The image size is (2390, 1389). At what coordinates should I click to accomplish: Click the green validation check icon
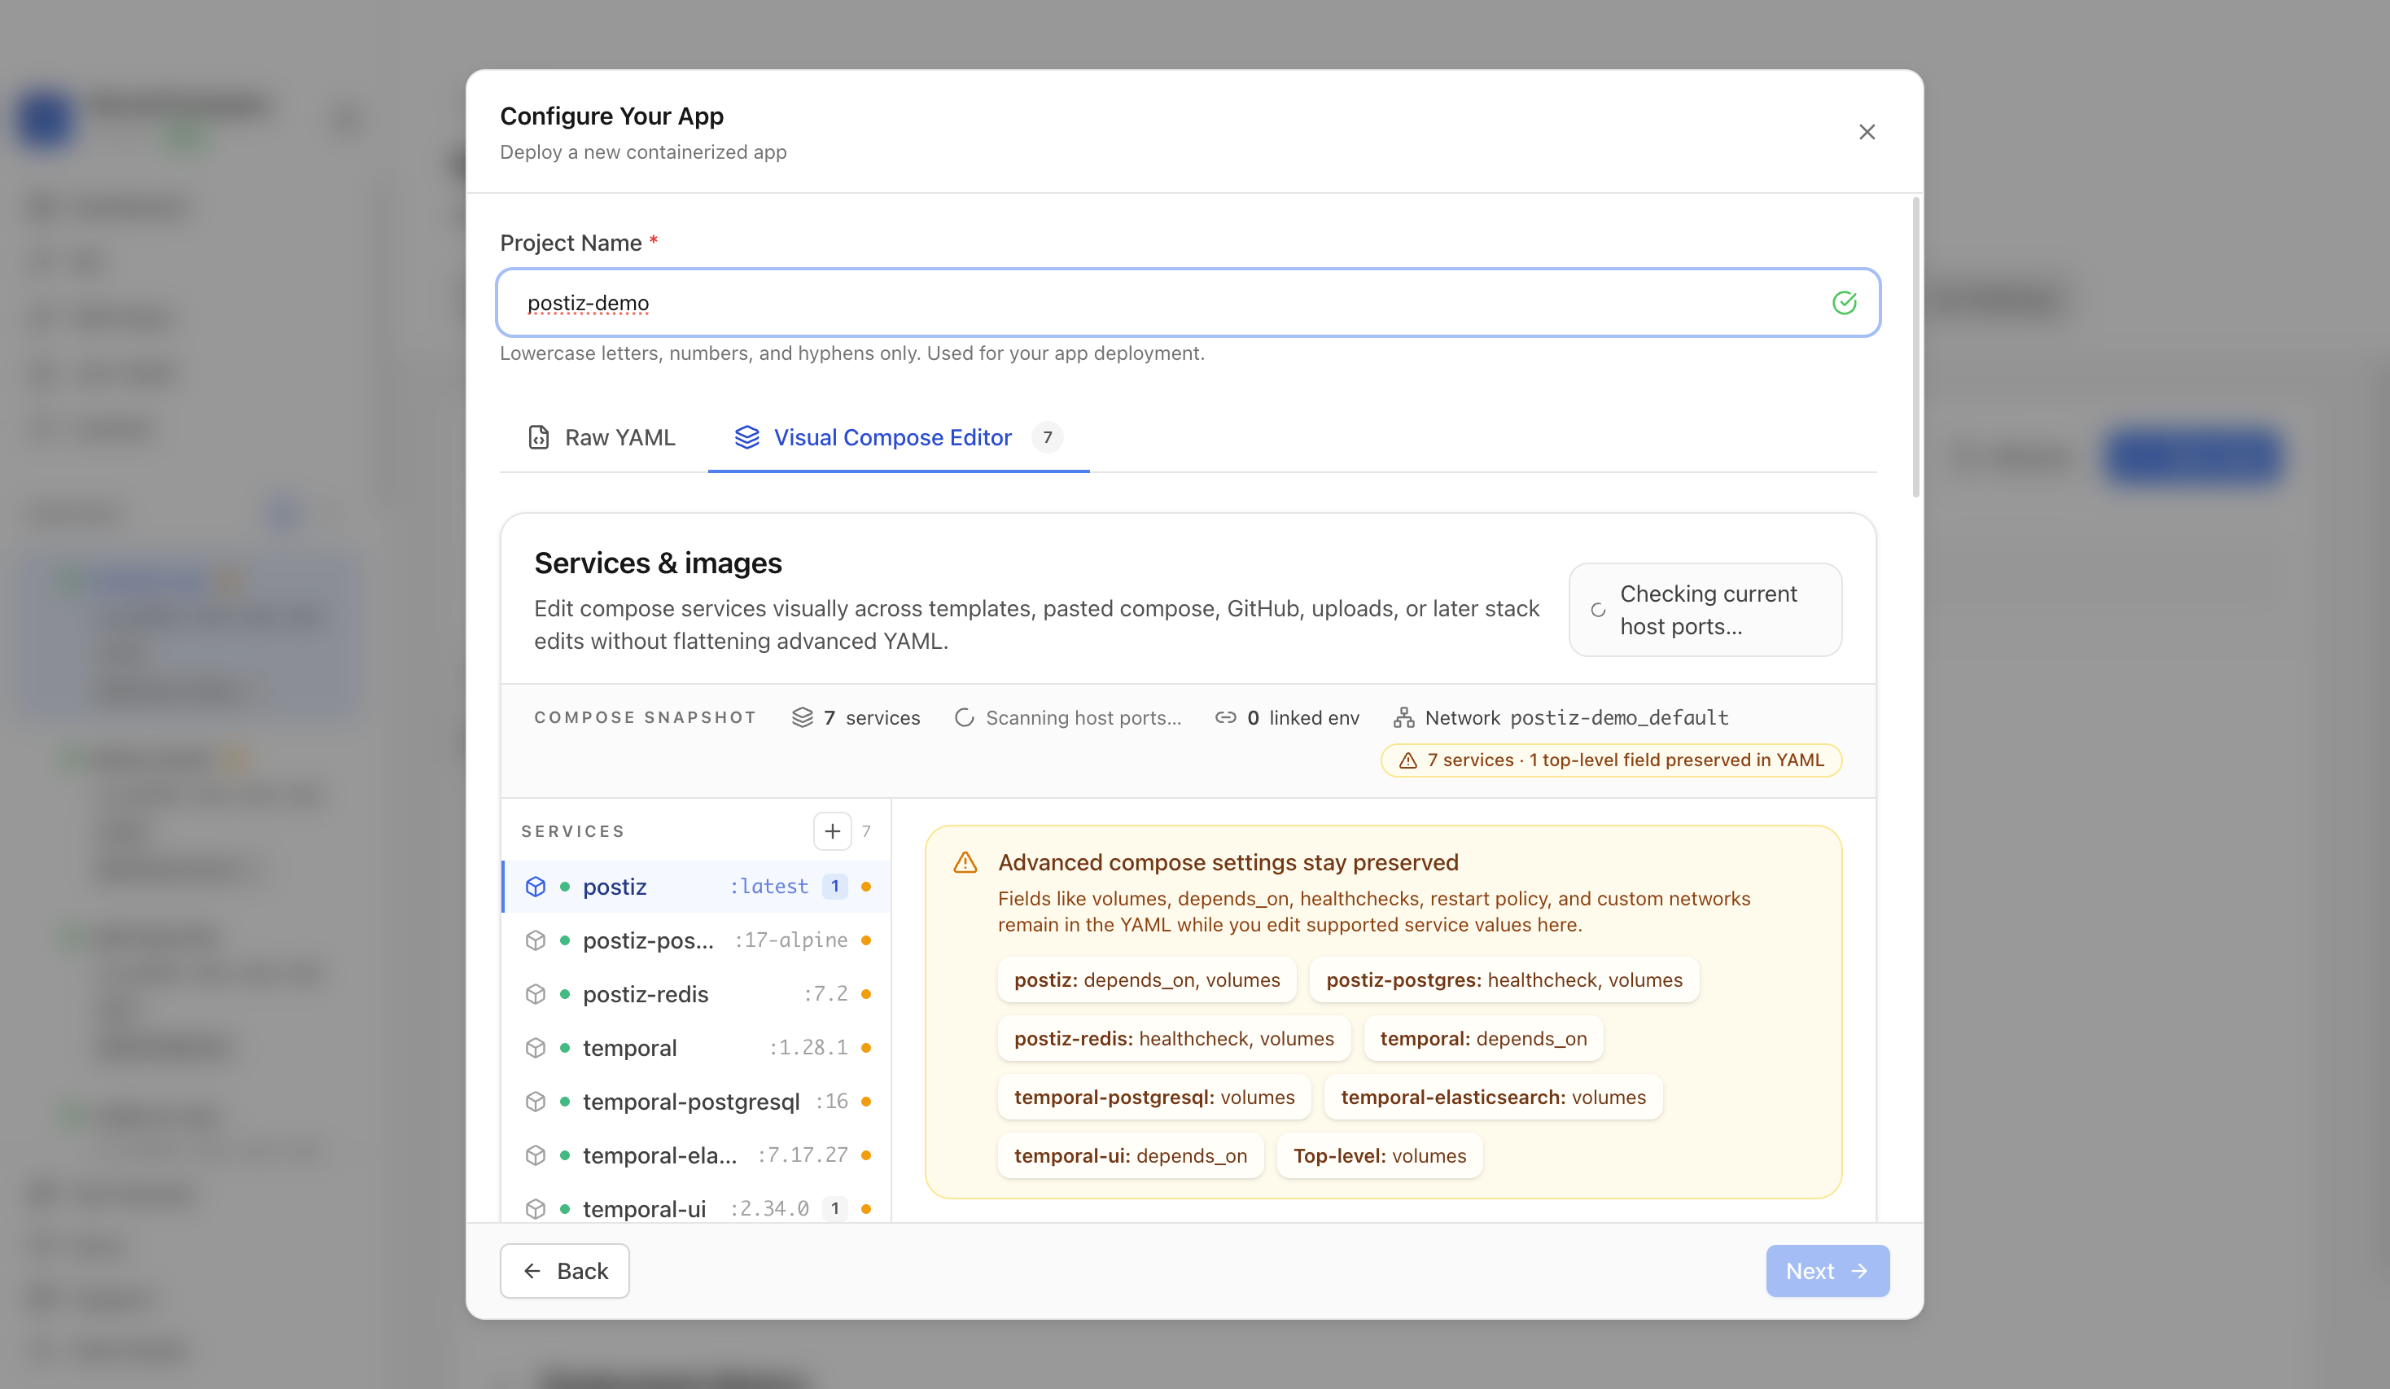click(x=1844, y=303)
